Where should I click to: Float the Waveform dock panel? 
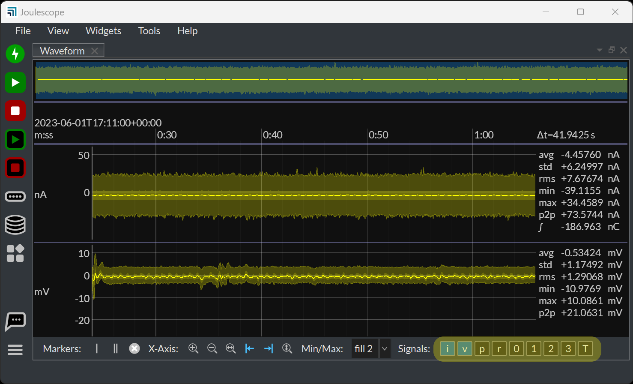[x=612, y=50]
